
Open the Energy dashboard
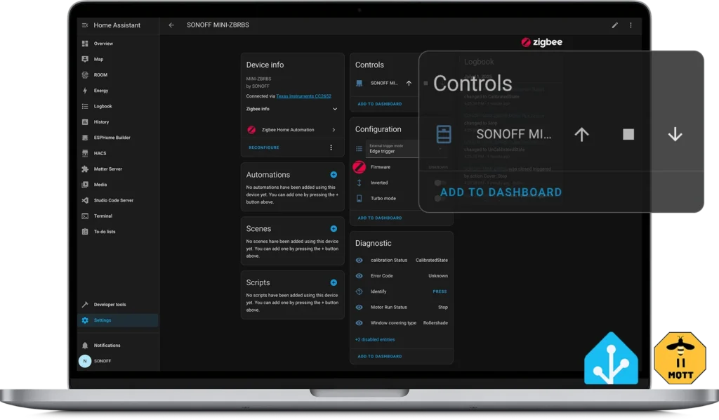pos(117,91)
